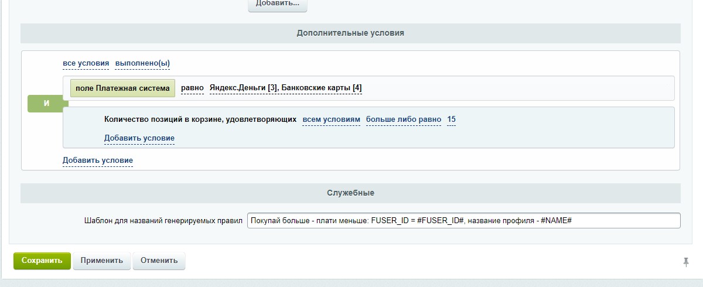Select the 'поле Платежная система' condition block

(122, 88)
